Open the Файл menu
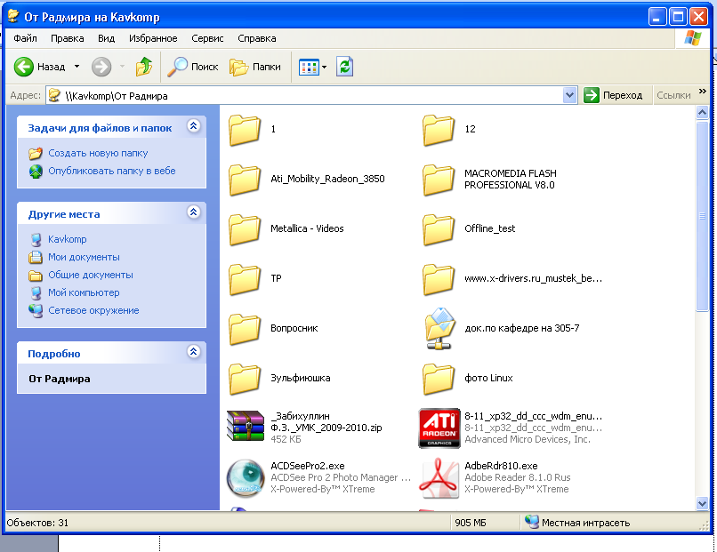717x552 pixels. 25,38
